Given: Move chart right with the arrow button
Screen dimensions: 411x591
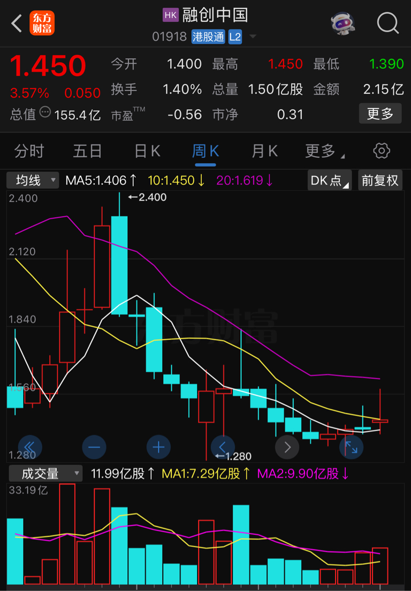Looking at the screenshot, I should 287,447.
